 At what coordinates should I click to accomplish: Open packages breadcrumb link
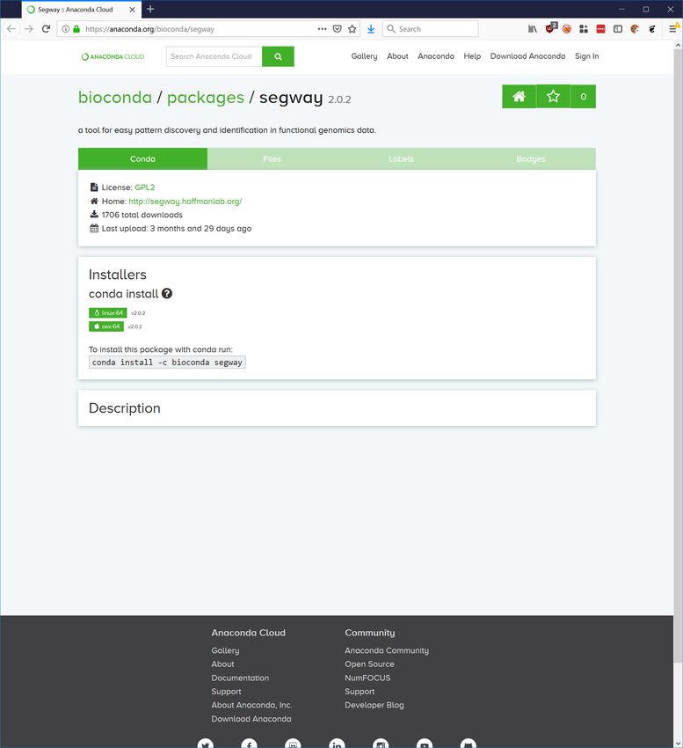click(x=206, y=98)
